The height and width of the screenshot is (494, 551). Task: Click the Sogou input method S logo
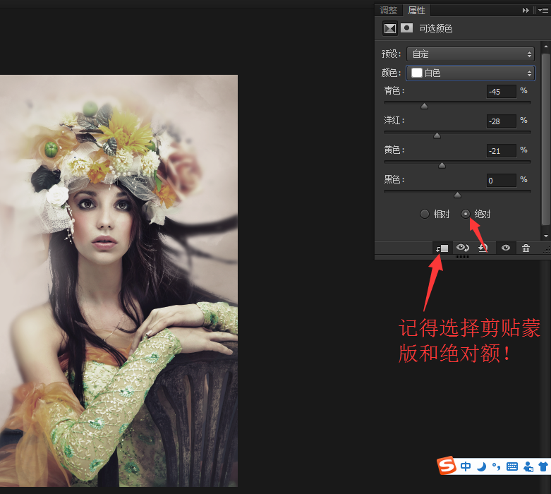[447, 466]
